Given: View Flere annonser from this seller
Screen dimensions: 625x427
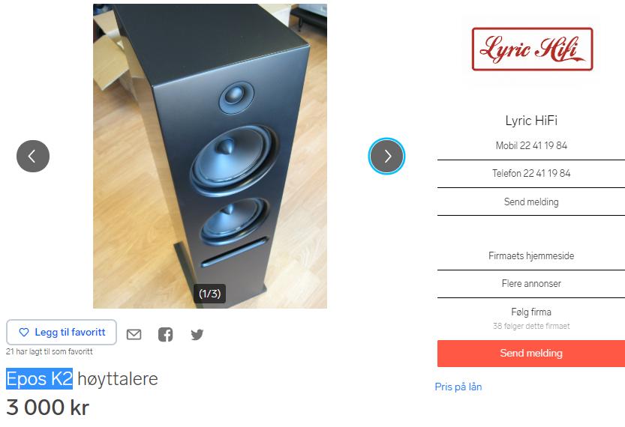Looking at the screenshot, I should coord(531,284).
